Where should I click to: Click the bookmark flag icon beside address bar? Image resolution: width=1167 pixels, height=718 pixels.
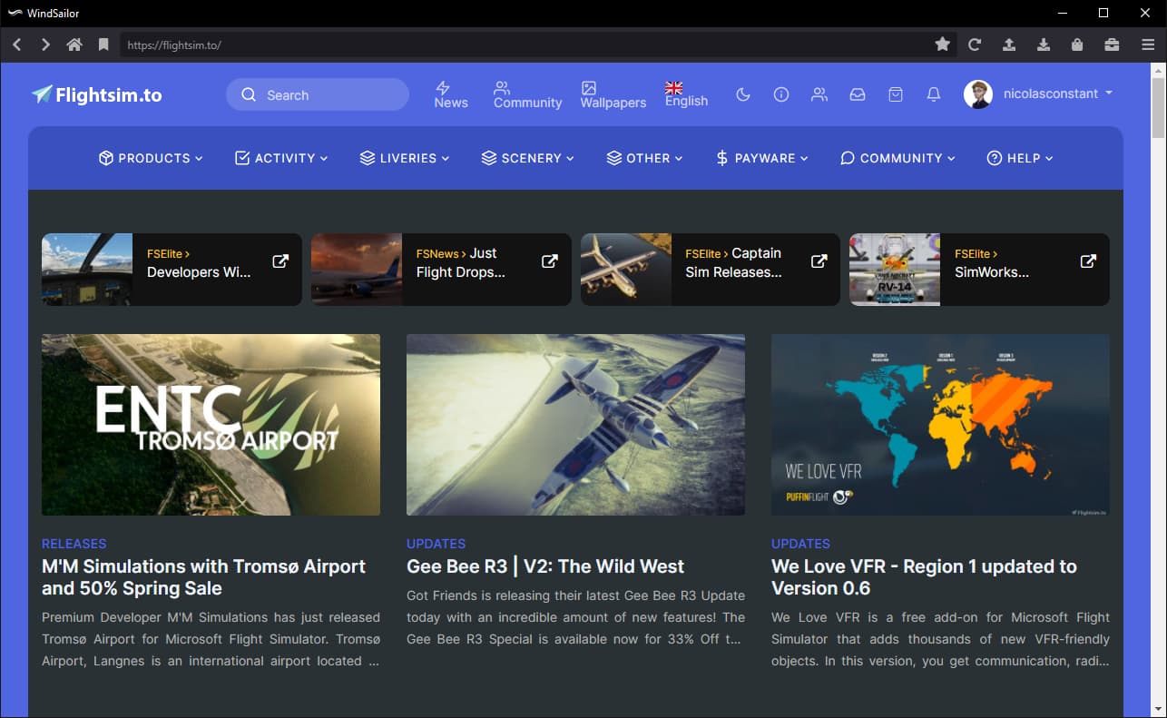coord(103,44)
